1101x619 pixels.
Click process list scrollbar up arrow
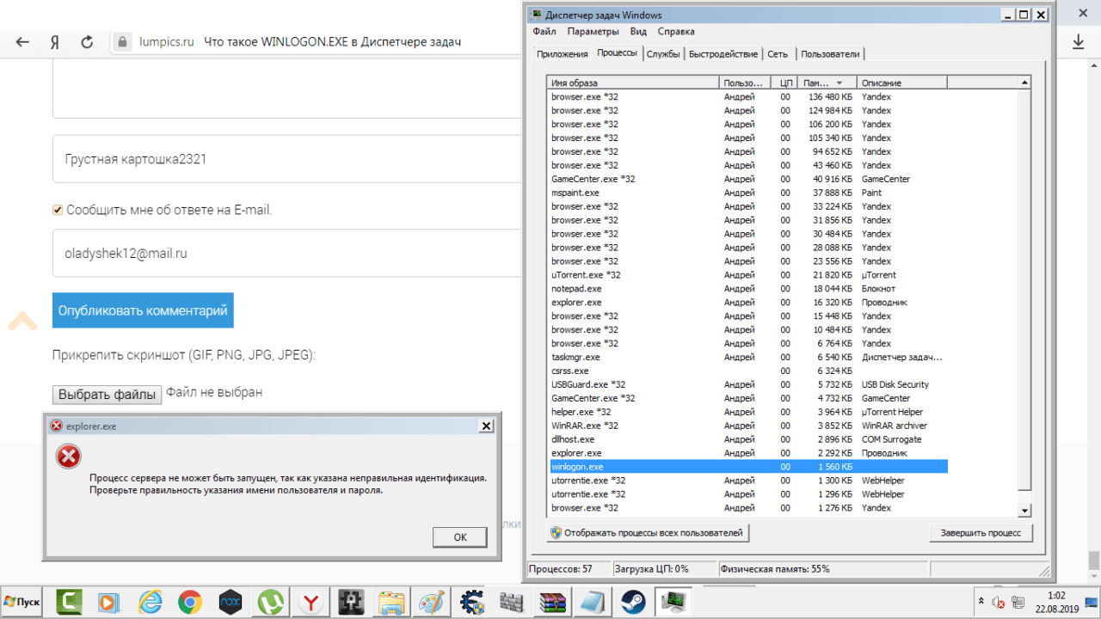coord(1024,83)
